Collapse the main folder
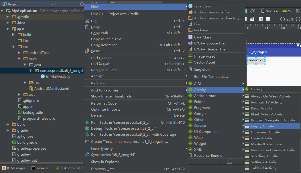Image resolution: width=301 pixels, height=173 pixels. [x=19, y=59]
